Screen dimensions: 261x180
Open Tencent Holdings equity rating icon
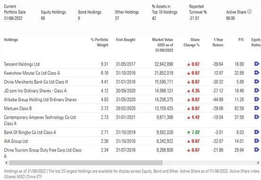(257, 64)
